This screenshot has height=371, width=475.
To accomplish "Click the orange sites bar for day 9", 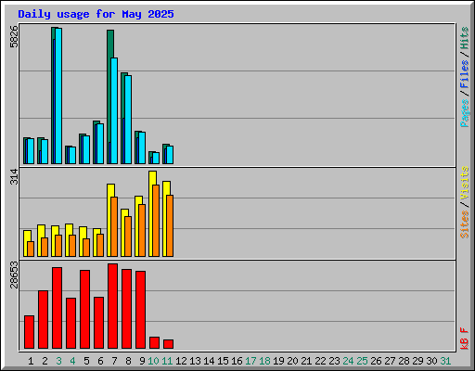I will pos(142,230).
